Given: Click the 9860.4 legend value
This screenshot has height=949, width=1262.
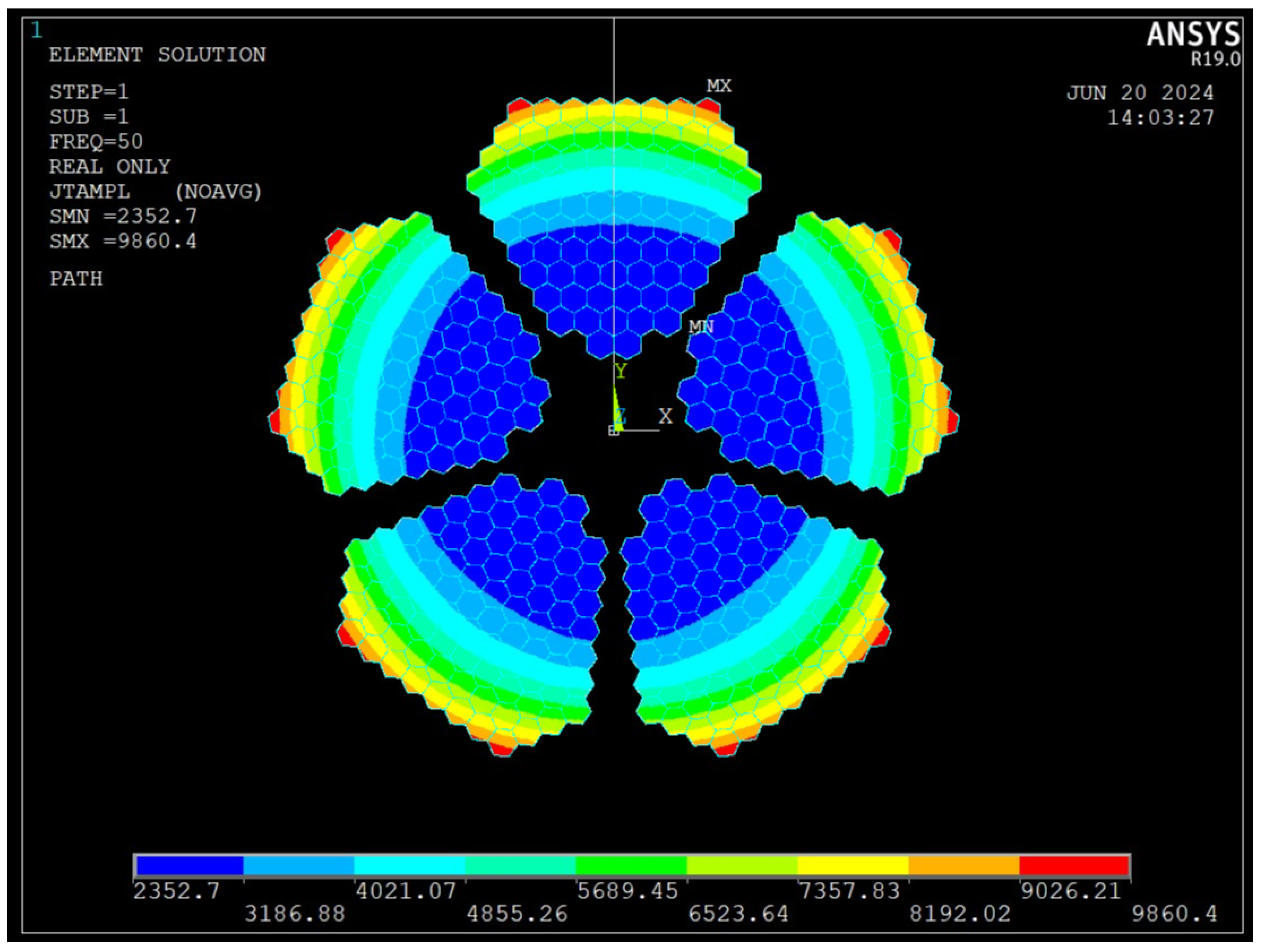Looking at the screenshot, I should coord(1175,914).
